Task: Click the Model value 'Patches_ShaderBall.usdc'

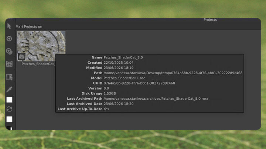Action: [x=125, y=78]
